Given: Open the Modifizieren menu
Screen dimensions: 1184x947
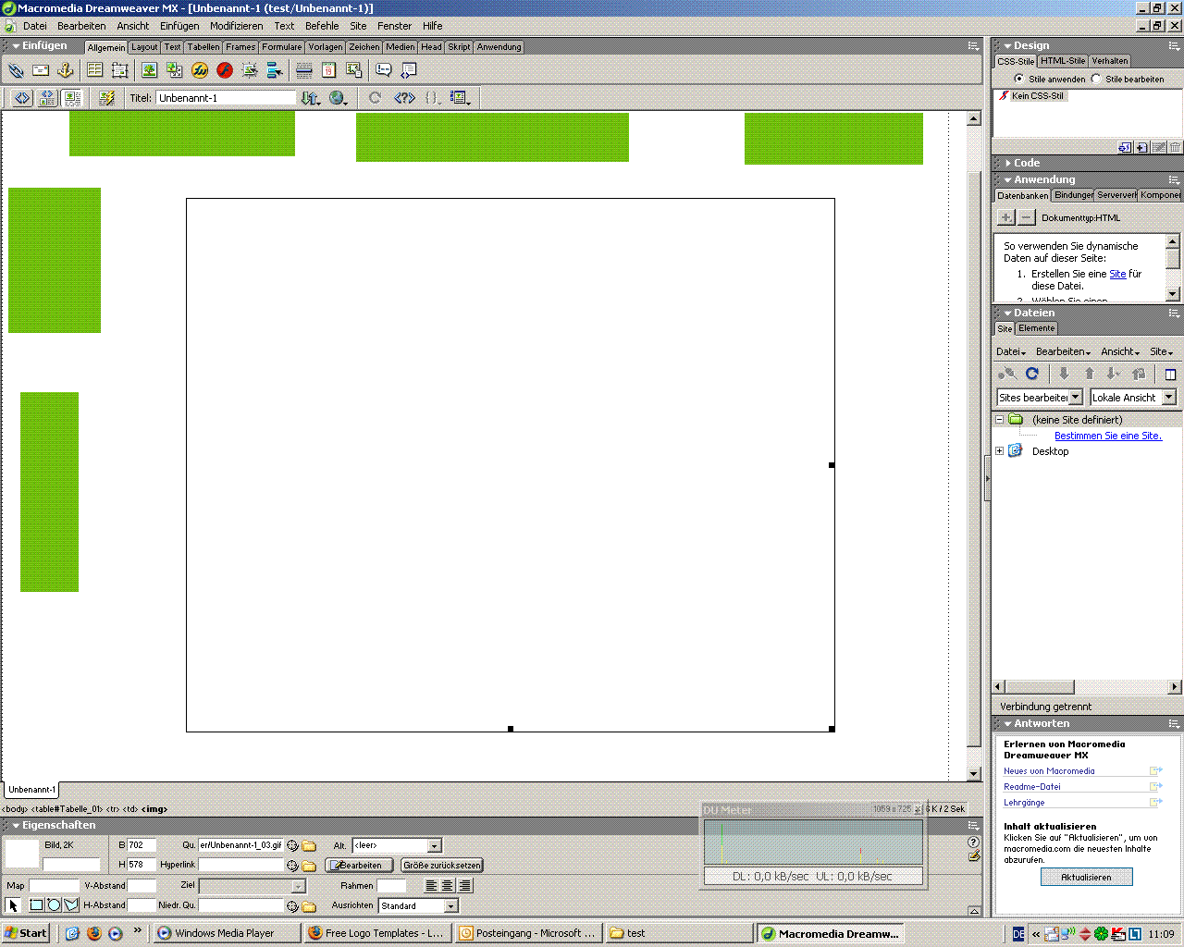Looking at the screenshot, I should coord(236,26).
